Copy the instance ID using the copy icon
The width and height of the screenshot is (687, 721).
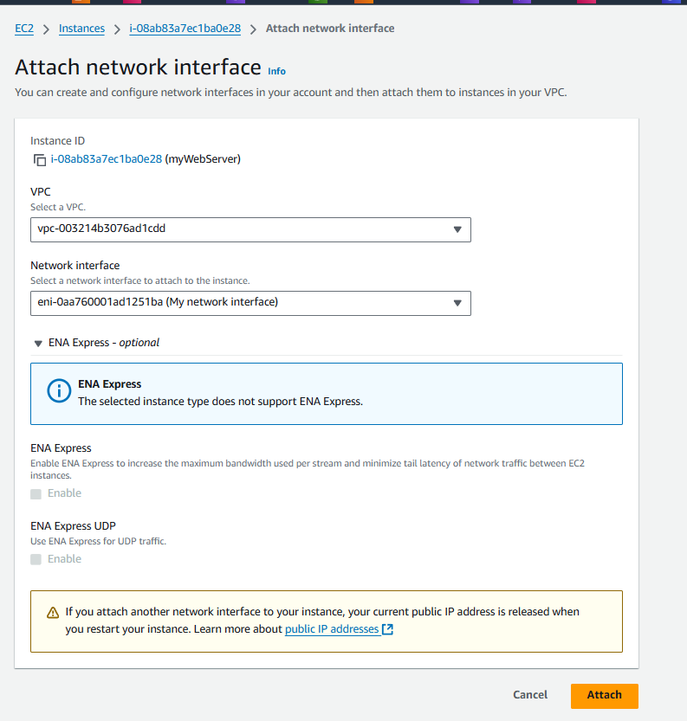pyautogui.click(x=38, y=160)
